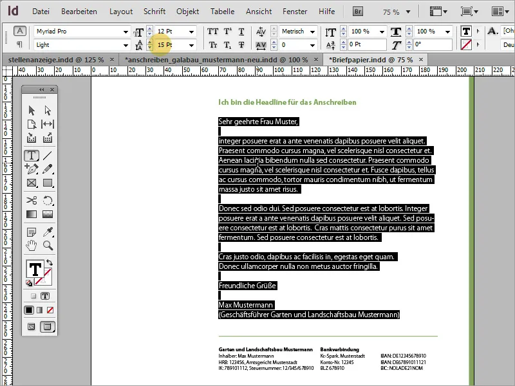The width and height of the screenshot is (515, 386).
Task: Toggle Small Caps Tt button
Action: coord(212,45)
